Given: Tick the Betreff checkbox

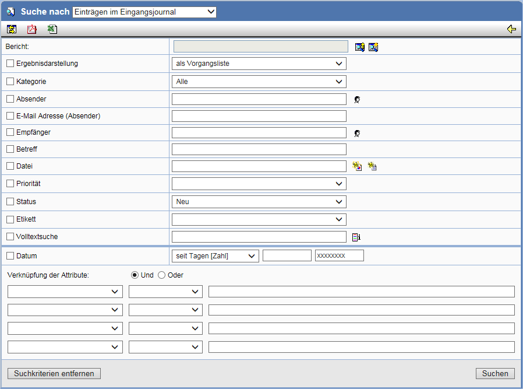Looking at the screenshot, I should coord(10,149).
